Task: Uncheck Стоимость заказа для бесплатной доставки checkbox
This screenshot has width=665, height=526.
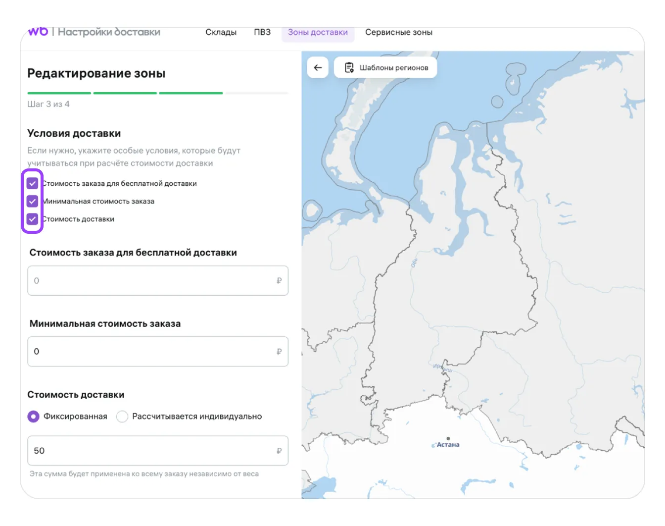Action: (x=32, y=183)
